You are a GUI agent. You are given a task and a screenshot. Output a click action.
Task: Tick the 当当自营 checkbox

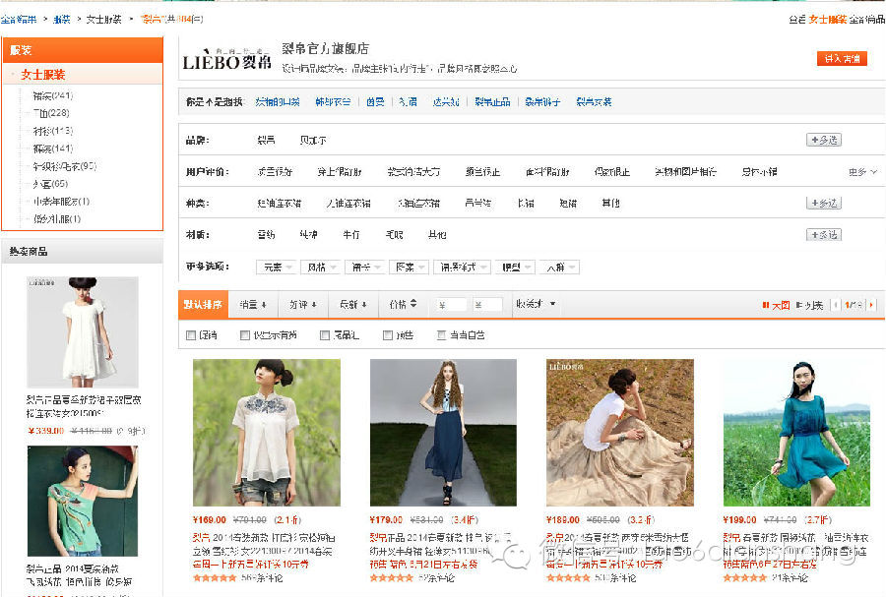point(441,335)
